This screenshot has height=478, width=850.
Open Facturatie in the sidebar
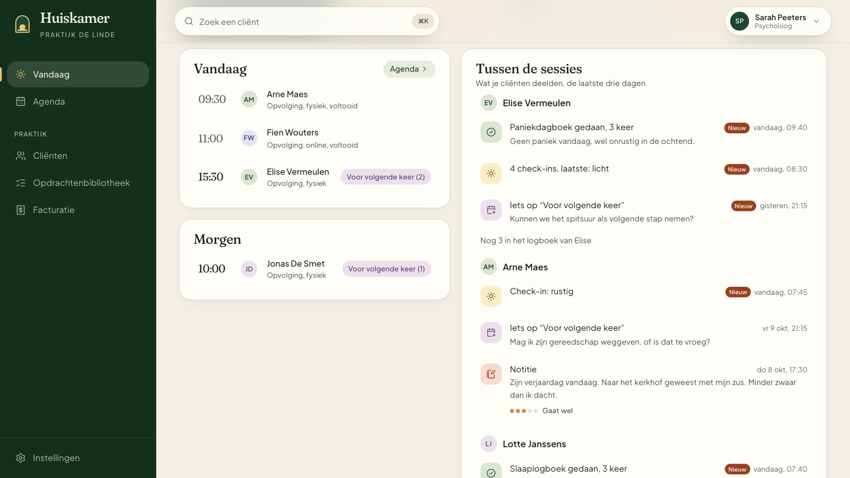(x=78, y=210)
